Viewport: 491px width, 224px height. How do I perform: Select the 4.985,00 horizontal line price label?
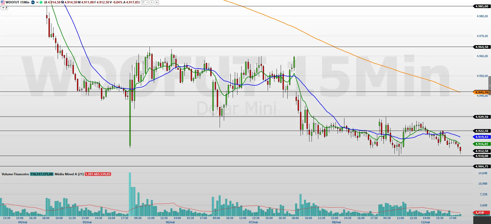[482, 6]
